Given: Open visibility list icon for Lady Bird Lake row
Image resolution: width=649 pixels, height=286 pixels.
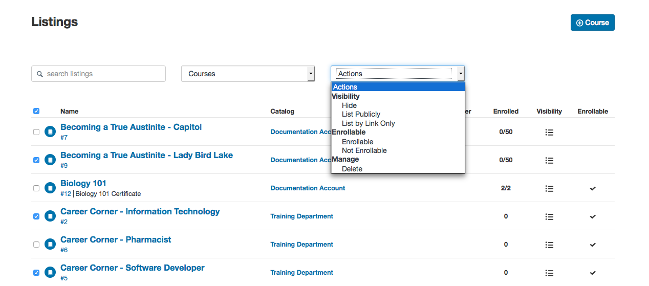Looking at the screenshot, I should point(549,160).
